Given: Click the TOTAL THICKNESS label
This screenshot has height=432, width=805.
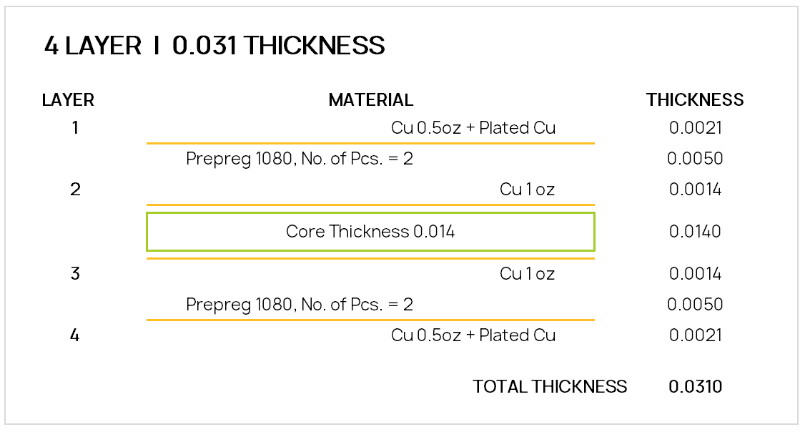Looking at the screenshot, I should (x=549, y=387).
